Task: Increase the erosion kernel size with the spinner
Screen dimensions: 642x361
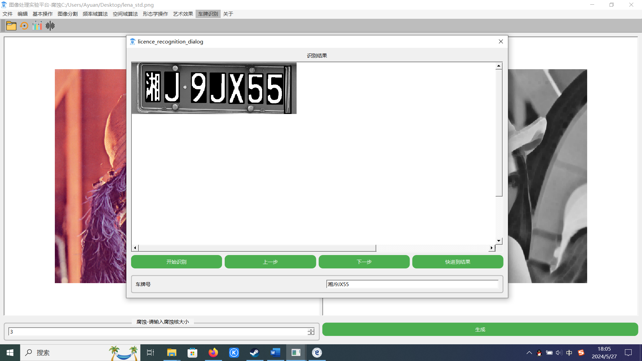Action: [311, 330]
